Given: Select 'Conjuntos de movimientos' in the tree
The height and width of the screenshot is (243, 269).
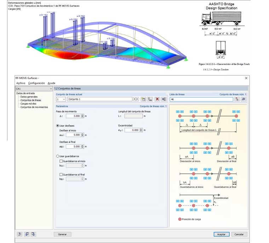Looking at the screenshot, I should [34, 107].
